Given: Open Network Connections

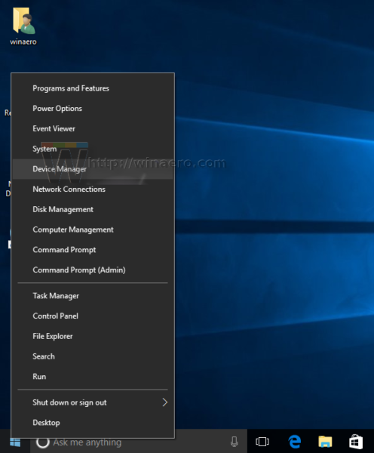Looking at the screenshot, I should (93, 190).
